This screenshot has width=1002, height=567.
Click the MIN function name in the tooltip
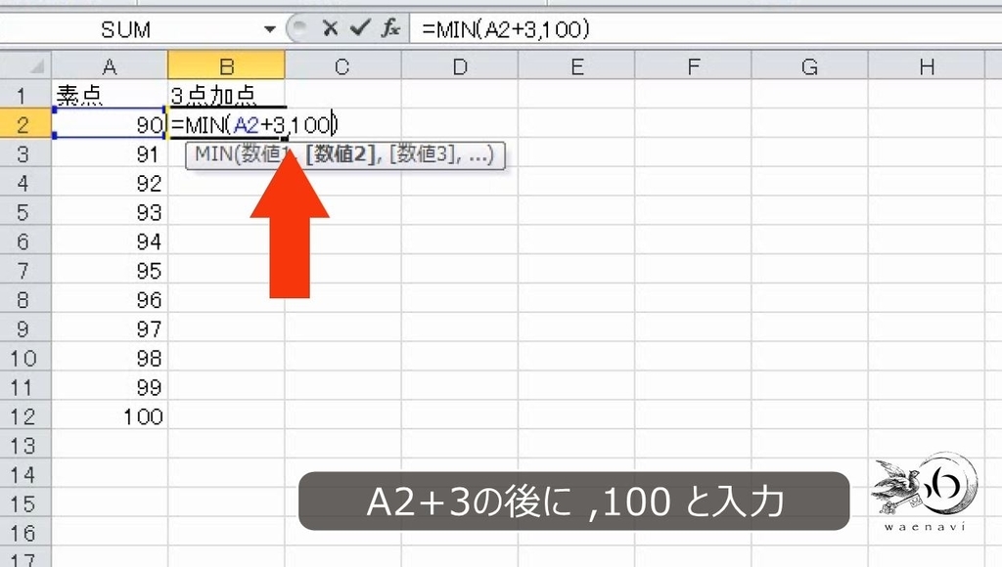[x=210, y=156]
